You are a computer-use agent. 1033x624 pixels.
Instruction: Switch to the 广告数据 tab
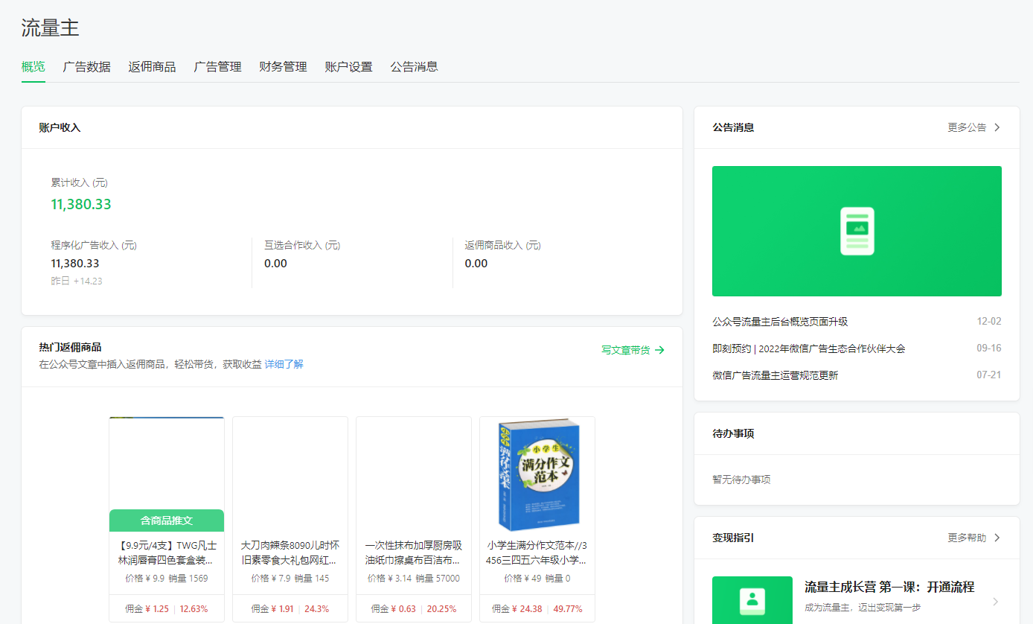(x=86, y=67)
